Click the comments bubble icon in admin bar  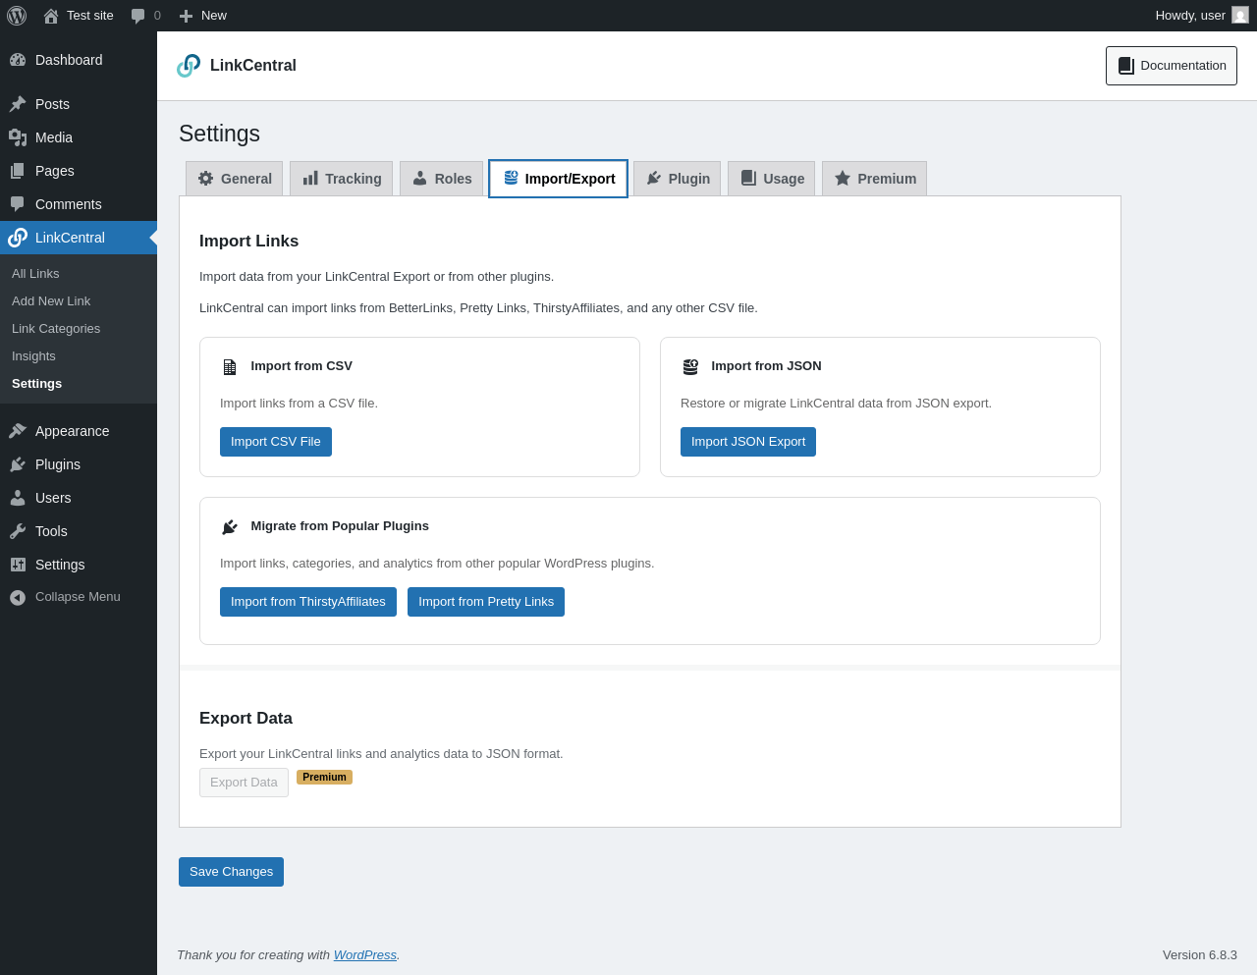(x=138, y=16)
